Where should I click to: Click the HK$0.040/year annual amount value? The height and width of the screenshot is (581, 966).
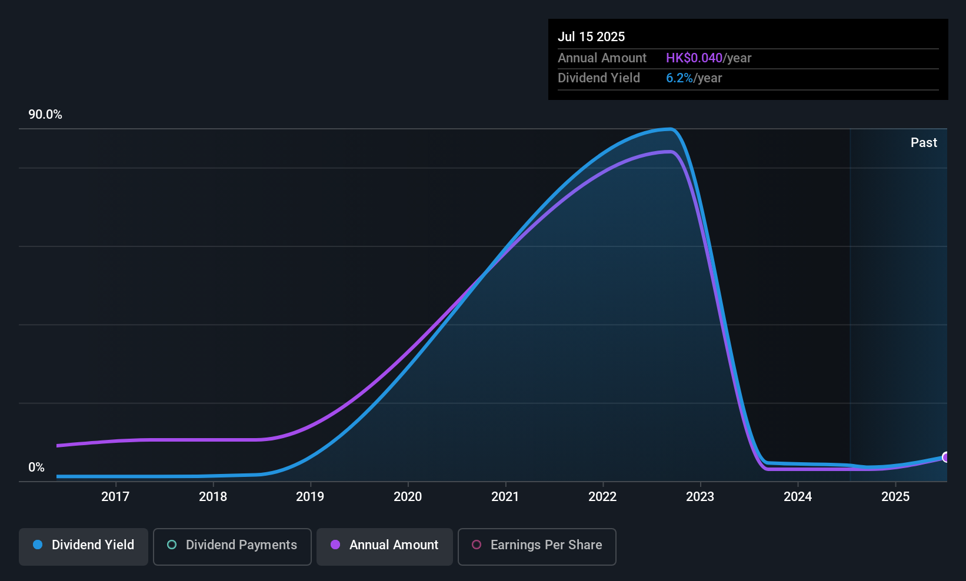(x=708, y=58)
